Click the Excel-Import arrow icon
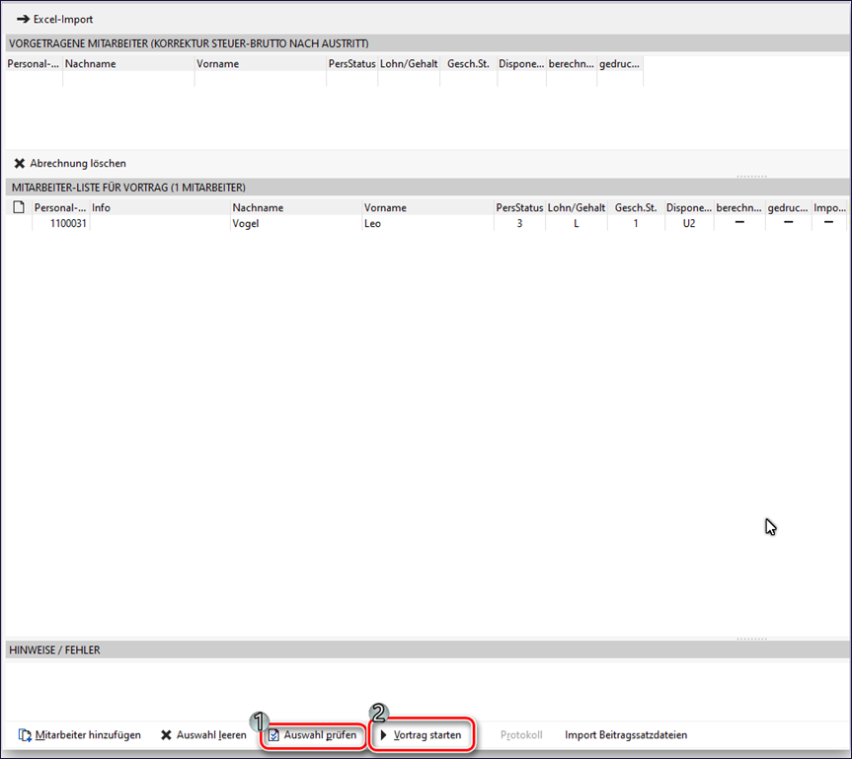This screenshot has height=759, width=852. point(23,19)
